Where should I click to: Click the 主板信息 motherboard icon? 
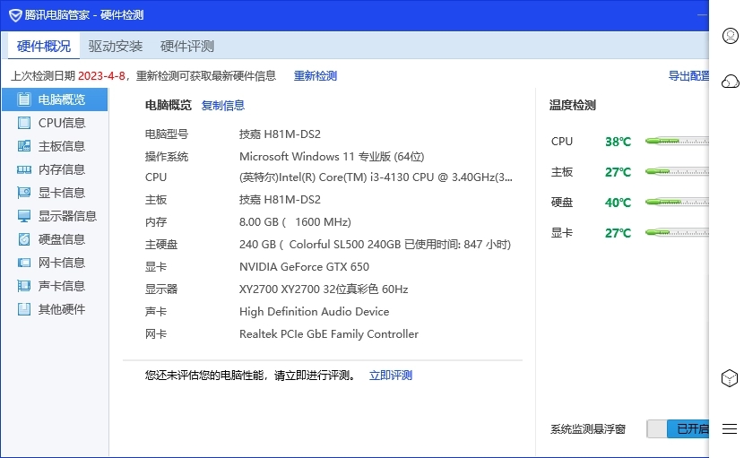(23, 146)
